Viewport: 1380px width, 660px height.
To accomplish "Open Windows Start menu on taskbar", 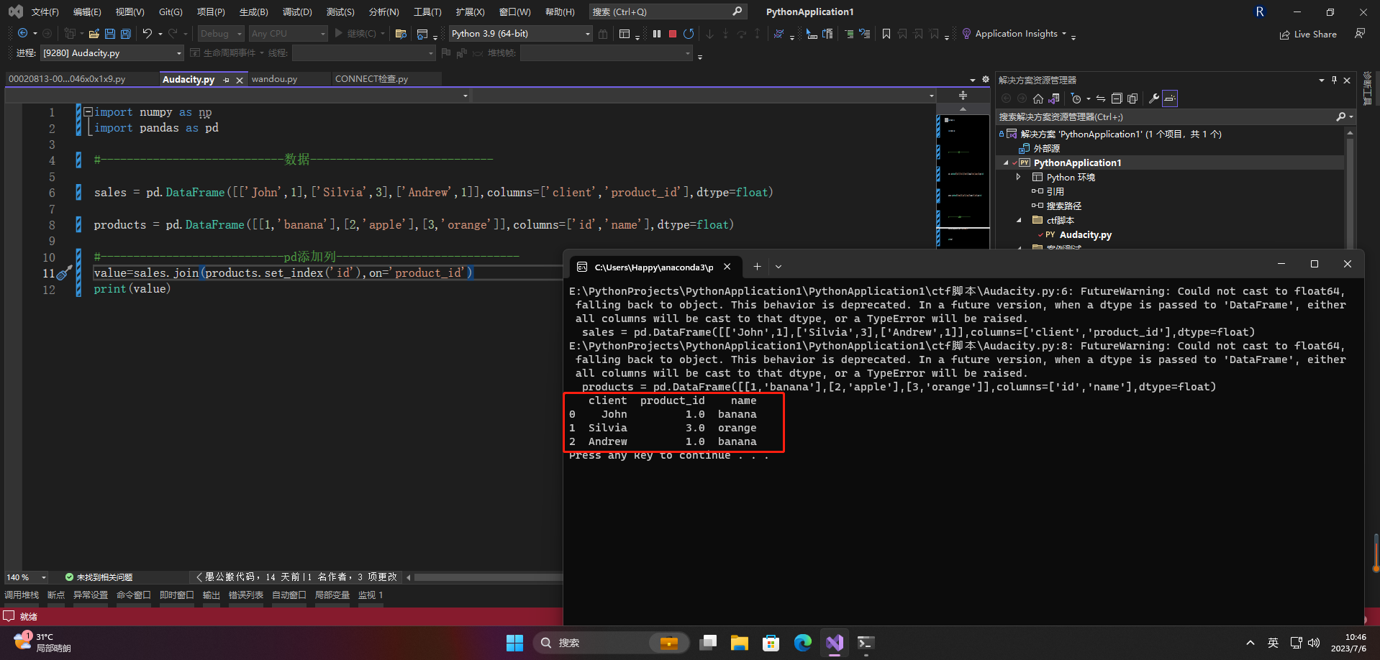I will [x=514, y=643].
